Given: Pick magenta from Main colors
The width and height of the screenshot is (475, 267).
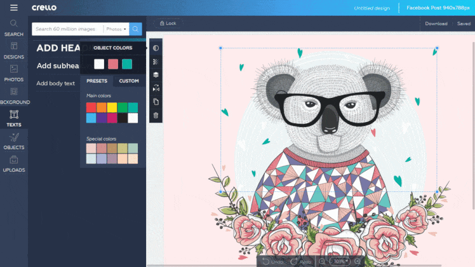Looking at the screenshot, I should pos(112,118).
